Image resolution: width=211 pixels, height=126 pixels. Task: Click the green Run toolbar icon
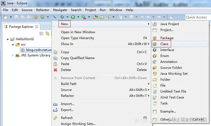(x=73, y=17)
